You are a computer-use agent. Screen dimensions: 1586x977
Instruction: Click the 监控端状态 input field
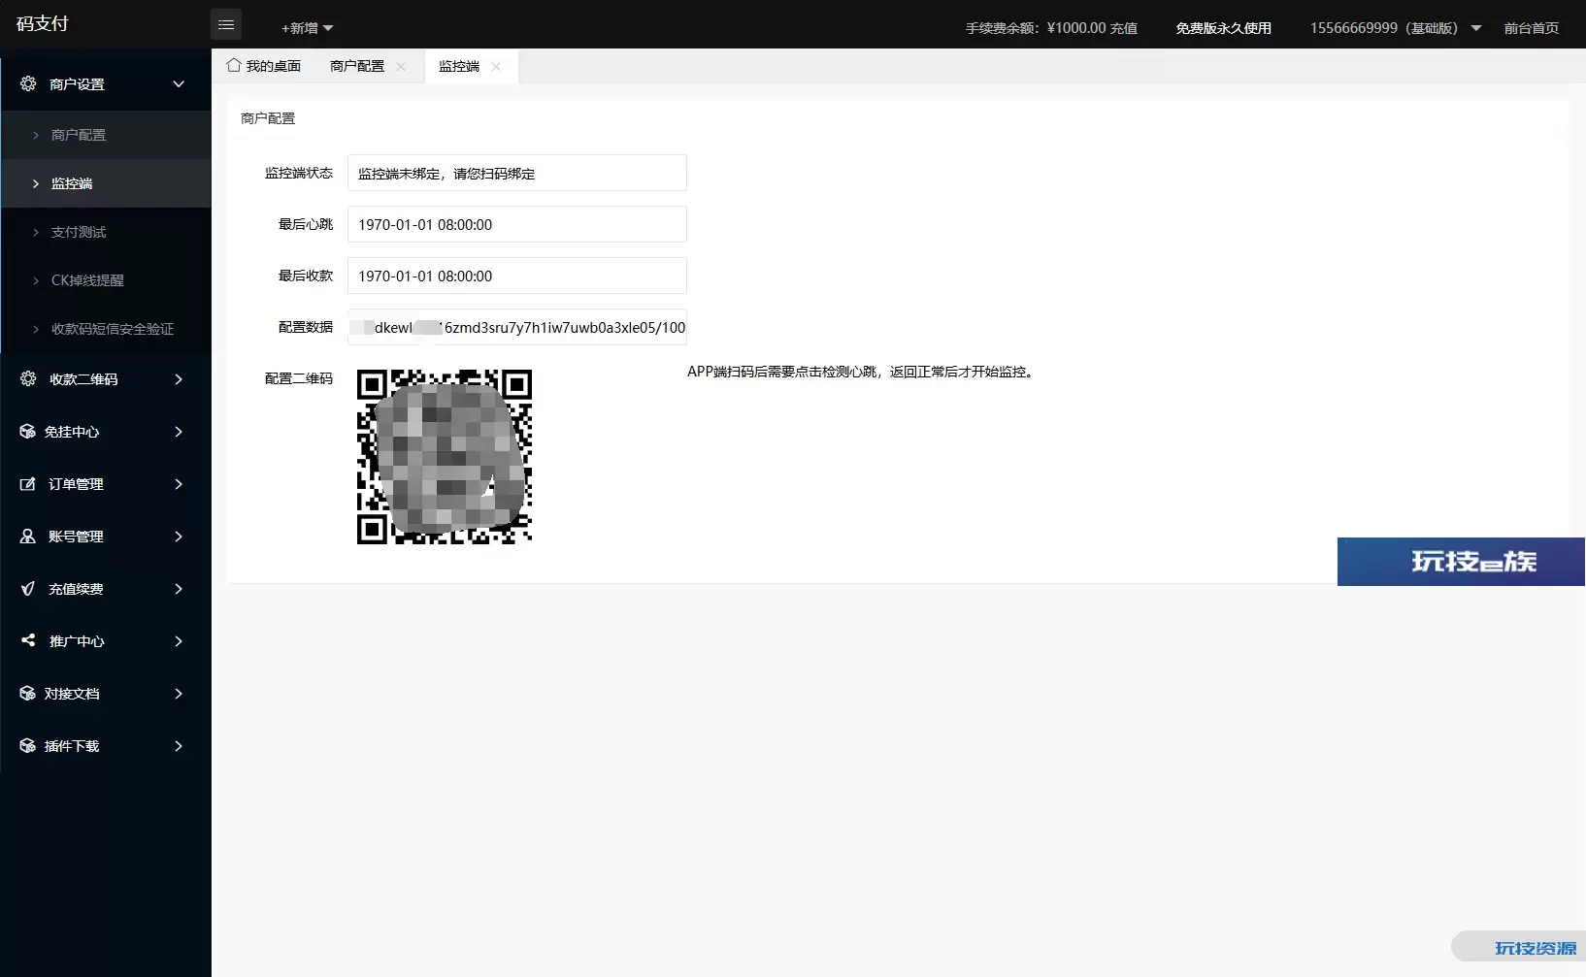[517, 173]
